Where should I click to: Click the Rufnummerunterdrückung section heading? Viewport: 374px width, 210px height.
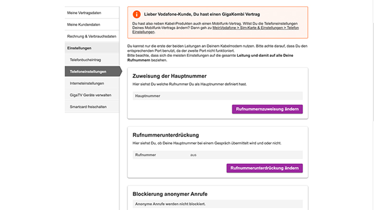coord(167,135)
